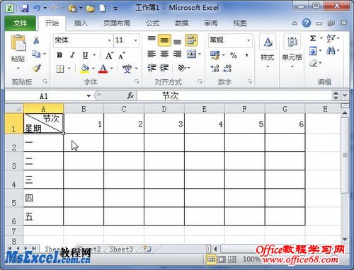
Task: Expand the Name Box dropdown arrow
Action: (x=88, y=96)
